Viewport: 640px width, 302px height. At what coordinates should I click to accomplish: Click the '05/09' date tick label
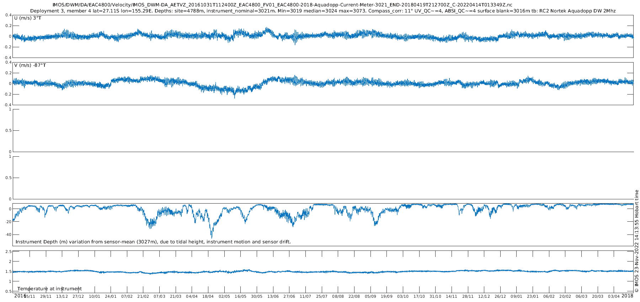[370, 296]
